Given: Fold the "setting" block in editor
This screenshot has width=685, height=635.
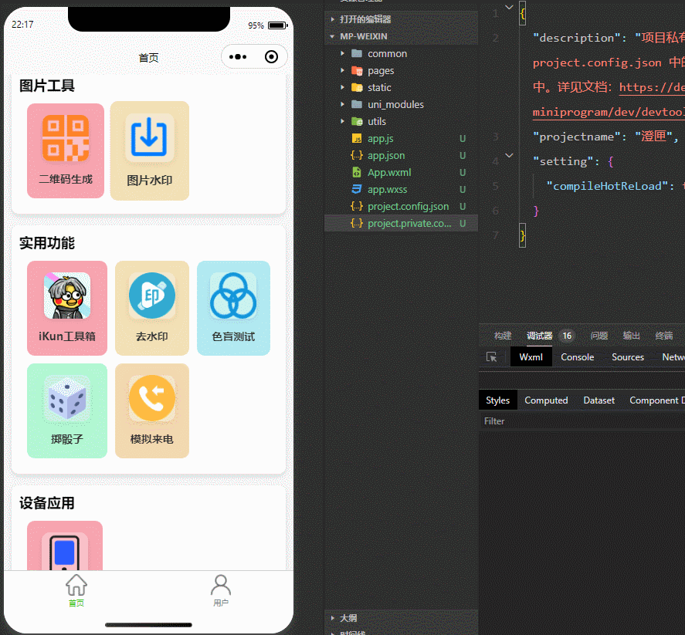Looking at the screenshot, I should click(509, 155).
